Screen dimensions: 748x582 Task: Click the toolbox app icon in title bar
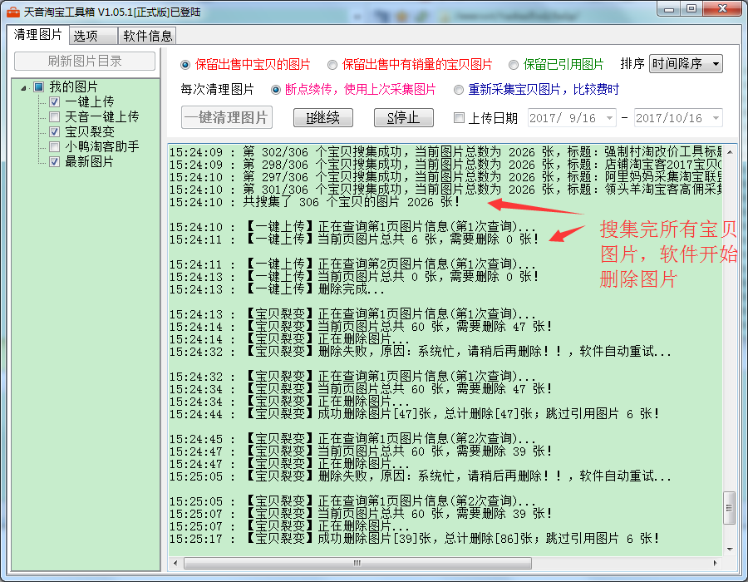pyautogui.click(x=13, y=12)
